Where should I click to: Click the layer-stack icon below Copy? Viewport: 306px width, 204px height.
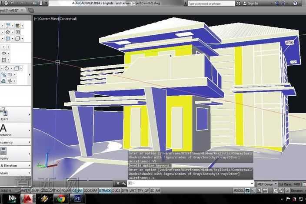10,81
